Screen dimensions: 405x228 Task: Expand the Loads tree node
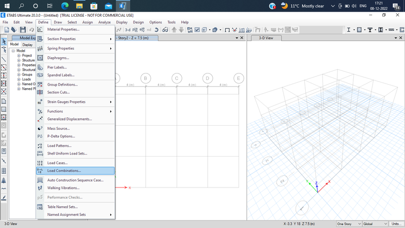click(x=19, y=80)
